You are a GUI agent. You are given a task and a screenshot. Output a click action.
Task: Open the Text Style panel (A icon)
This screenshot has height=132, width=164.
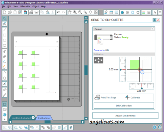[155, 12]
